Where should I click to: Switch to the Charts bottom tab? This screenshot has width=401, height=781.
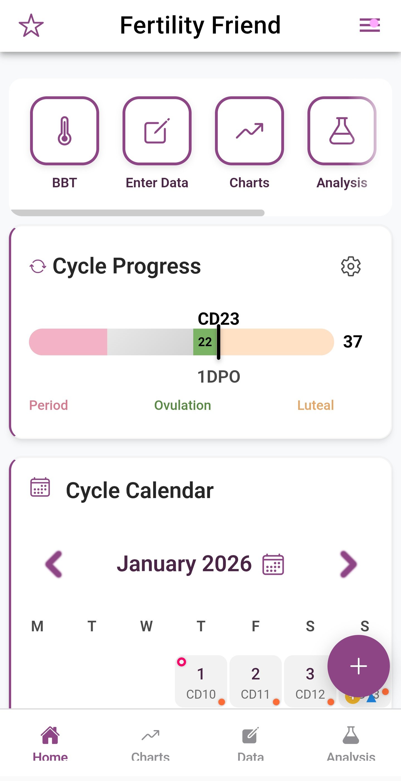coord(150,743)
